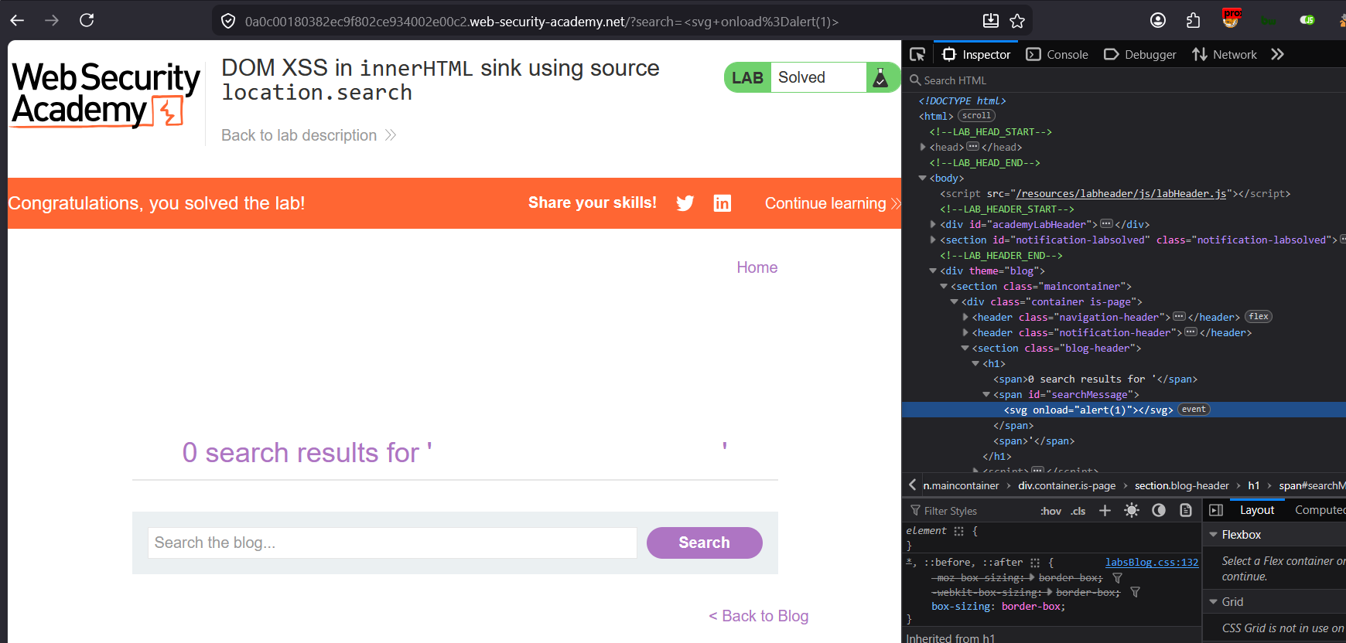Image resolution: width=1346 pixels, height=643 pixels.
Task: Share on Twitter via bird icon
Action: pos(685,203)
